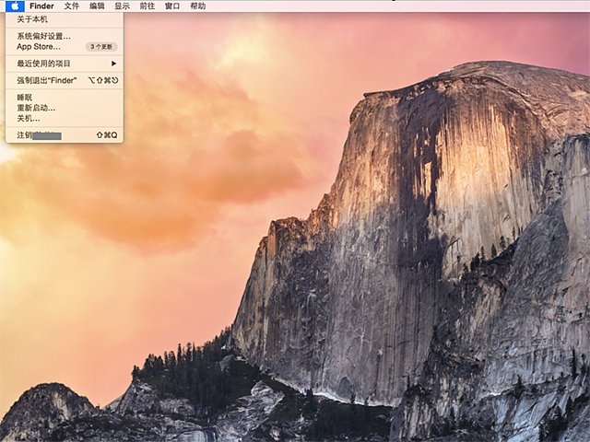Screen dimensions: 590x442
Task: Open the 前往 menu
Action: (147, 6)
